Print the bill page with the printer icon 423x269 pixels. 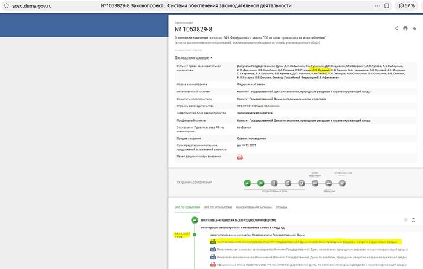pyautogui.click(x=405, y=28)
